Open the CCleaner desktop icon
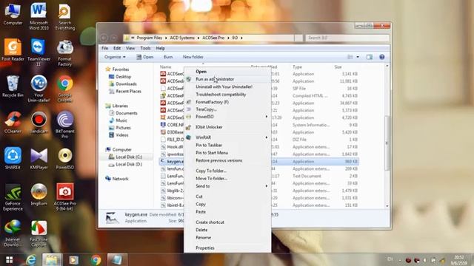Image resolution: width=474 pixels, height=266 pixels. [x=13, y=122]
